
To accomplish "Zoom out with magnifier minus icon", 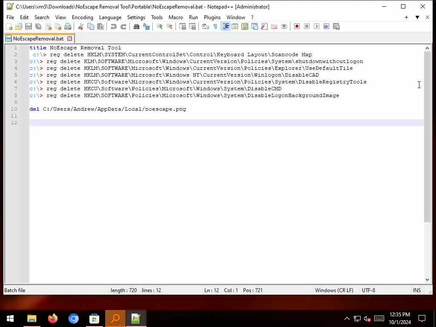I will point(169,26).
